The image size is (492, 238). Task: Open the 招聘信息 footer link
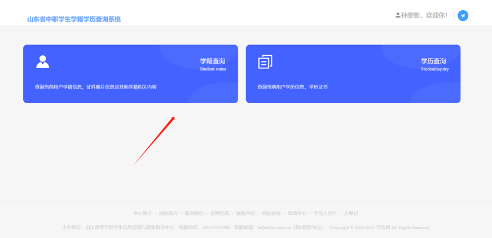220,213
